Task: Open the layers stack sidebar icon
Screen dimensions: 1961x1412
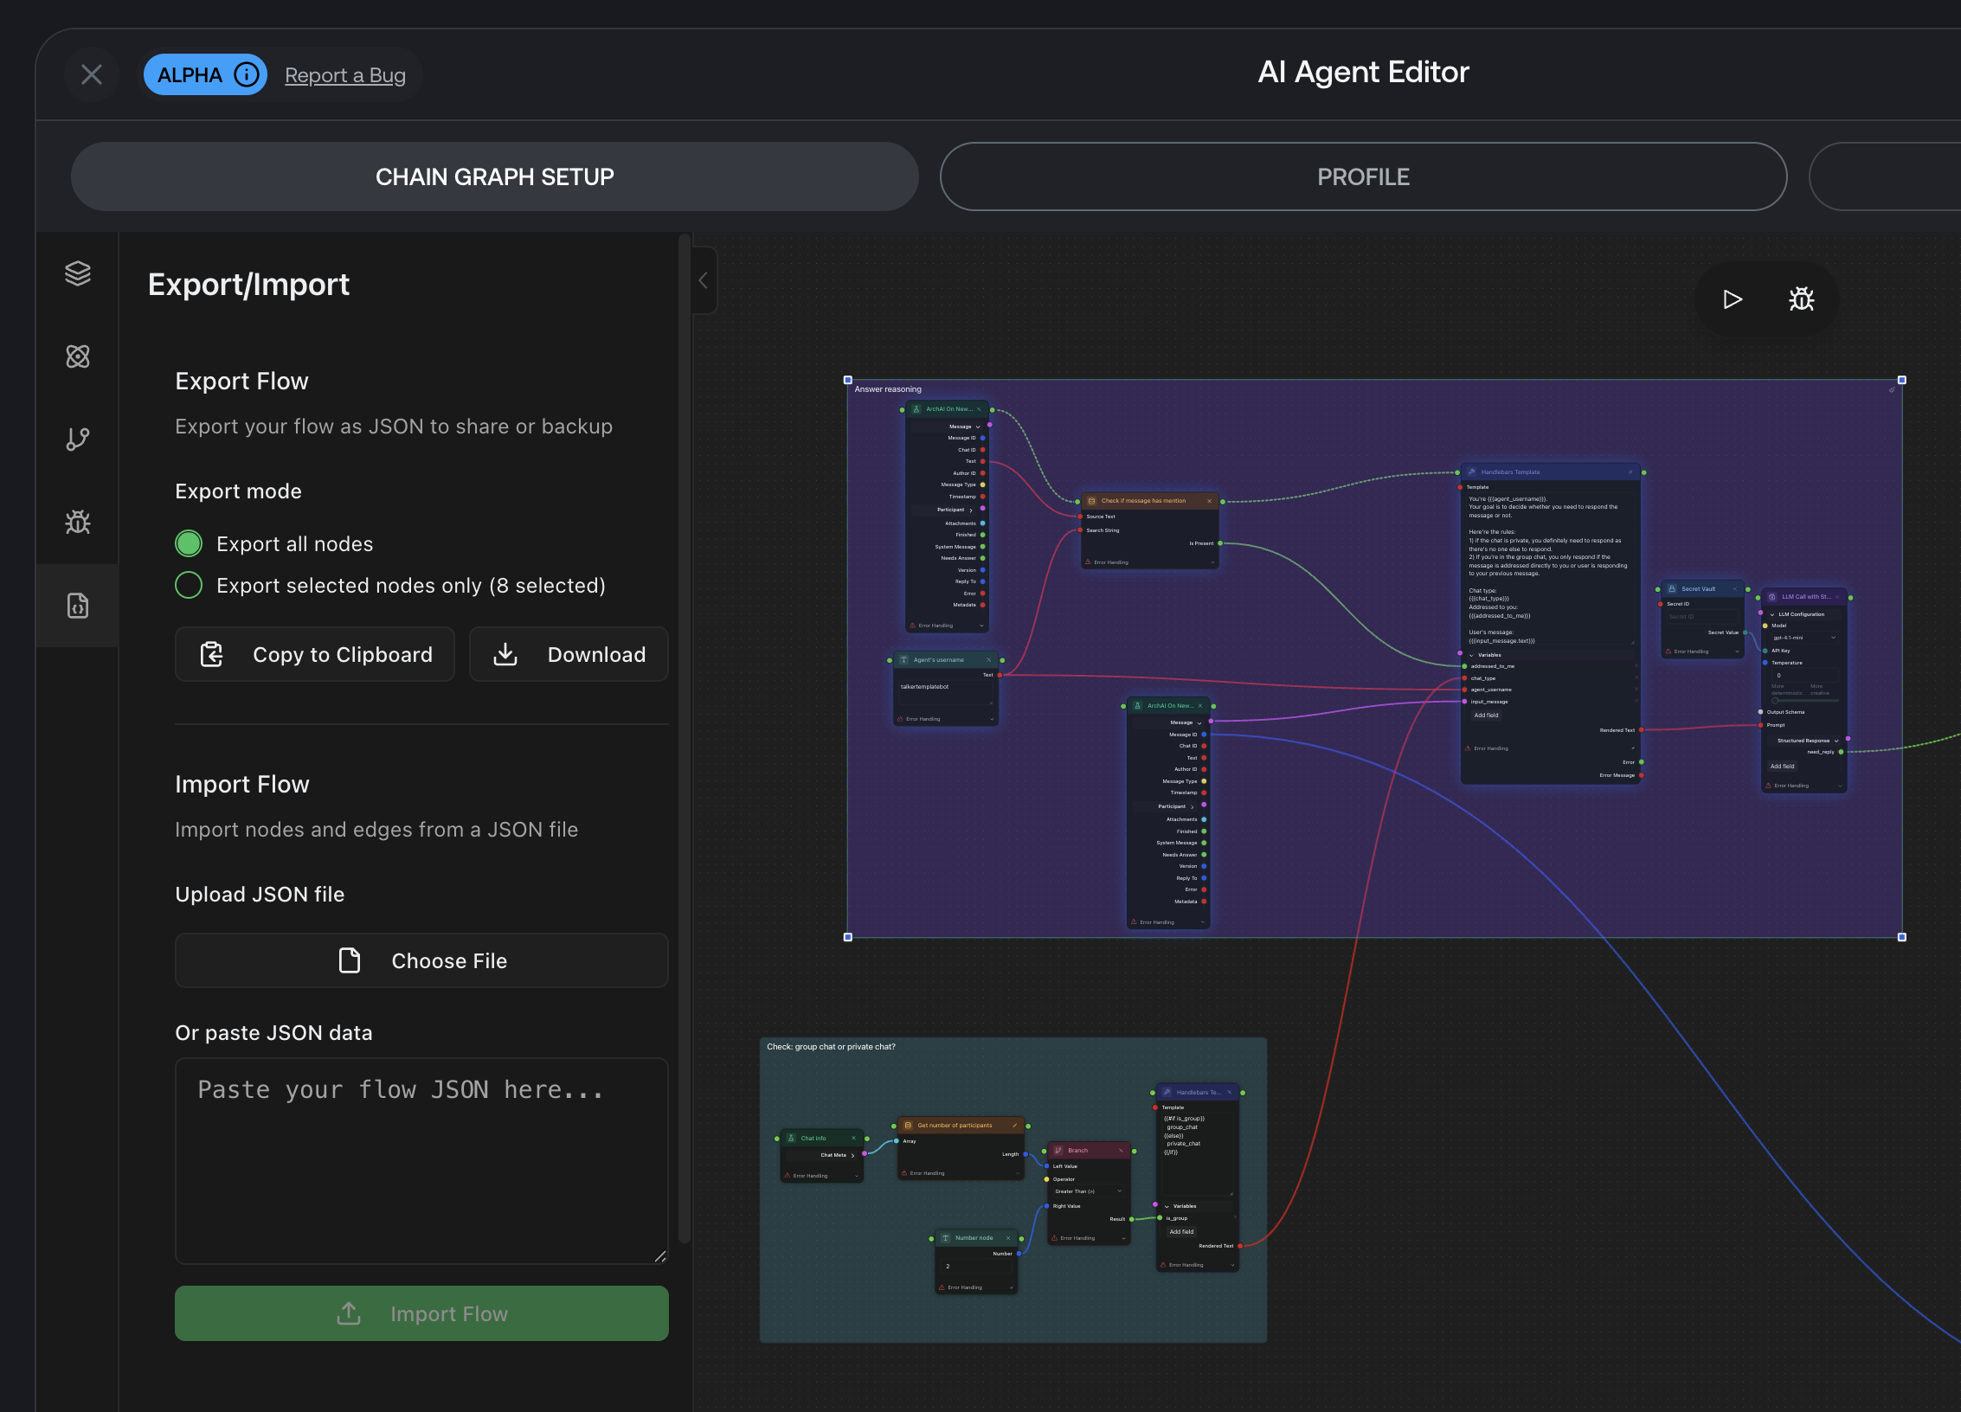Action: click(78, 273)
